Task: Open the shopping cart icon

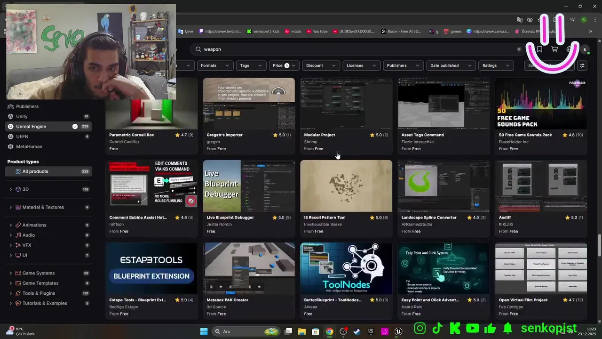Action: [x=554, y=49]
